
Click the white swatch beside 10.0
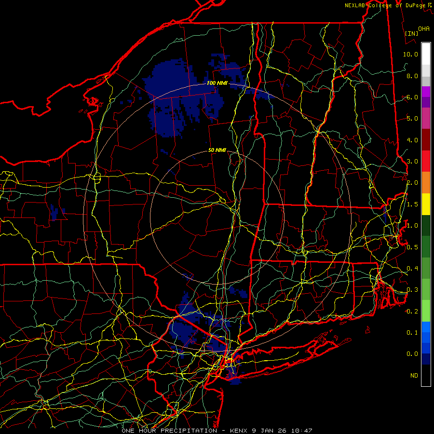[x=426, y=54]
